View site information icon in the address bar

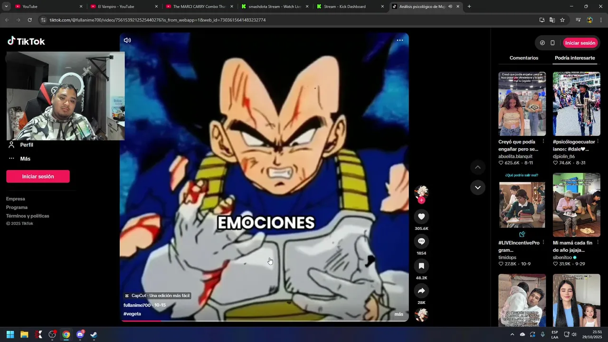click(44, 20)
